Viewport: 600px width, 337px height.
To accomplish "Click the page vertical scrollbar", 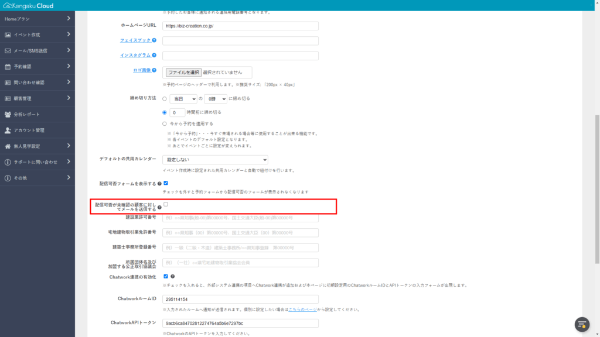I will point(597,176).
